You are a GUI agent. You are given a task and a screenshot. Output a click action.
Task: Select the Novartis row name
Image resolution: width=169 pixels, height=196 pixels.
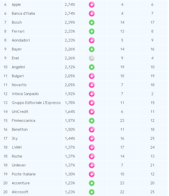(19, 85)
